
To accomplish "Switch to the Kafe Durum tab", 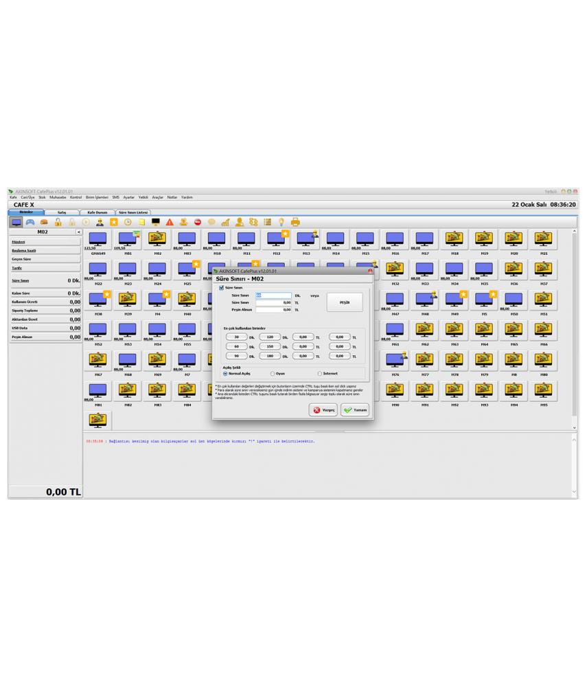I will tap(97, 213).
